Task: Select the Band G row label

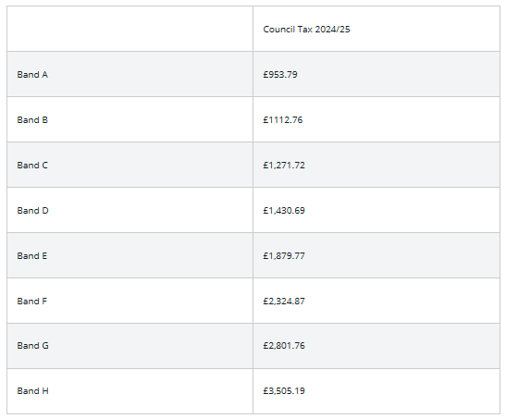Action: tap(32, 346)
